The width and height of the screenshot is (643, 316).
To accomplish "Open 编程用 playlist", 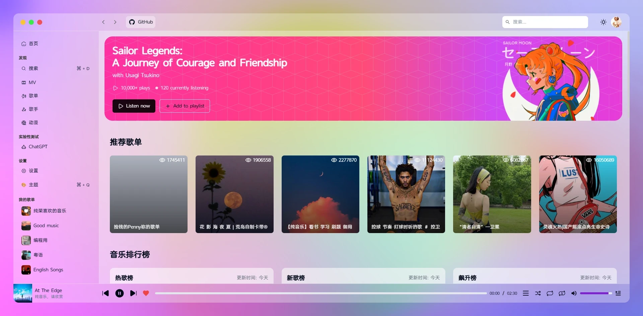I will click(x=56, y=240).
